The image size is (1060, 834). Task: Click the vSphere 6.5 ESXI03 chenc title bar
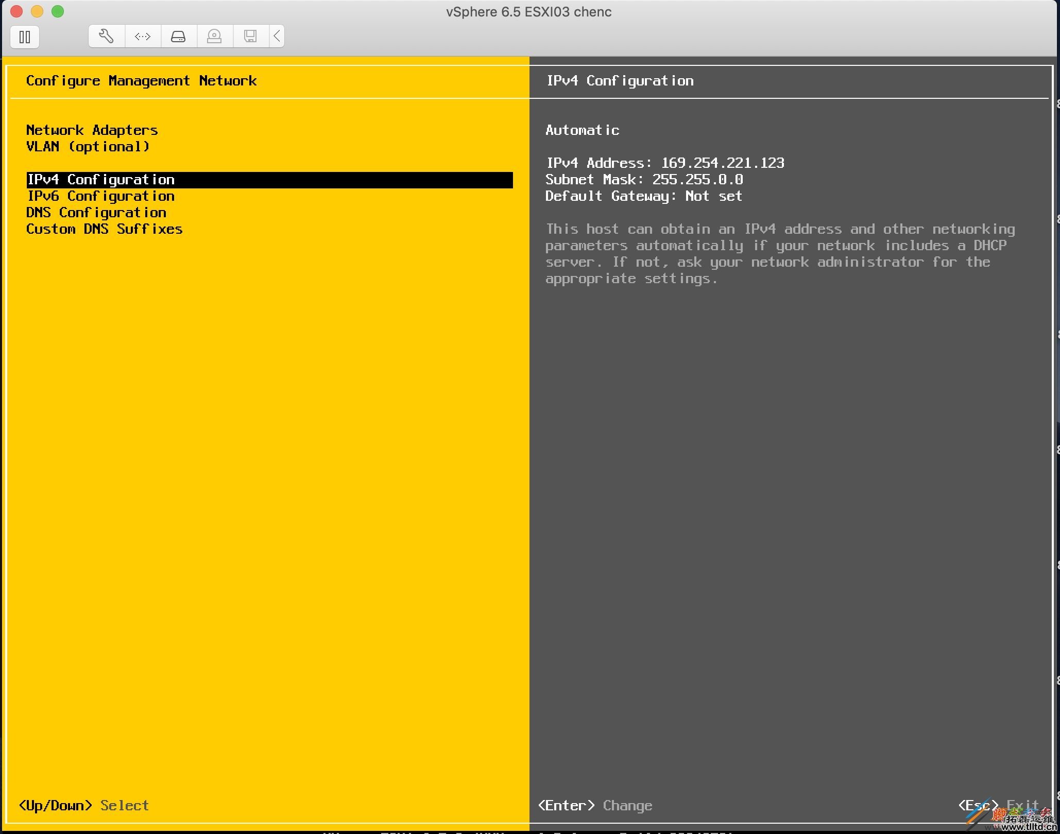[x=528, y=11]
